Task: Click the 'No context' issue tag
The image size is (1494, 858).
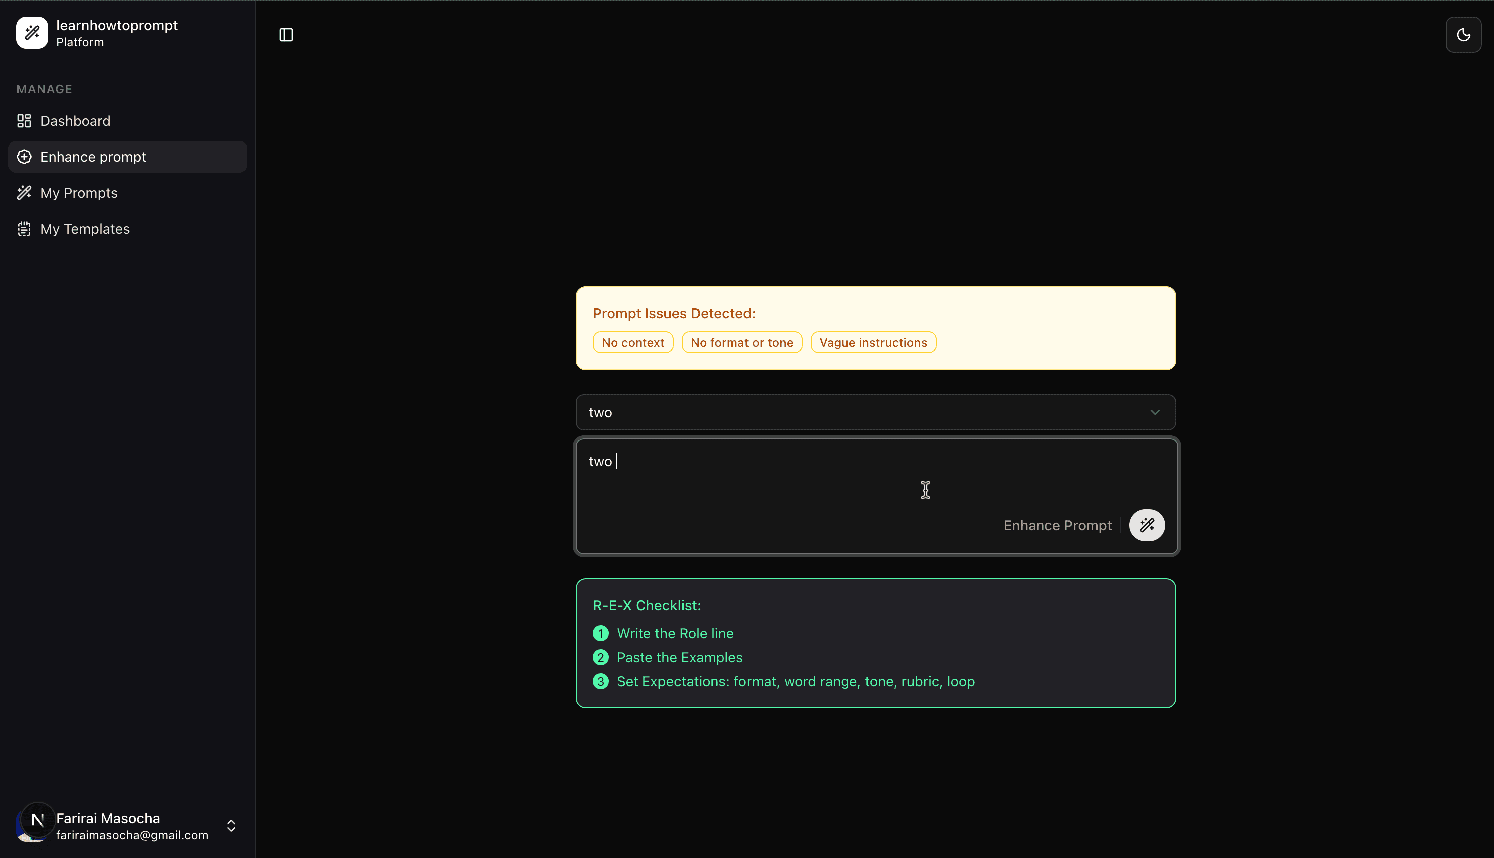Action: pyautogui.click(x=632, y=343)
